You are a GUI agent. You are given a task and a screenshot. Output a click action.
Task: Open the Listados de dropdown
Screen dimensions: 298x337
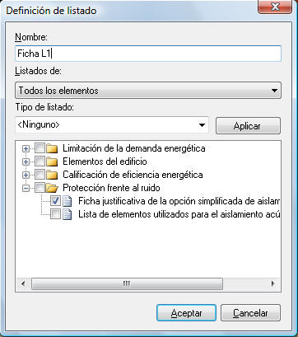point(148,91)
